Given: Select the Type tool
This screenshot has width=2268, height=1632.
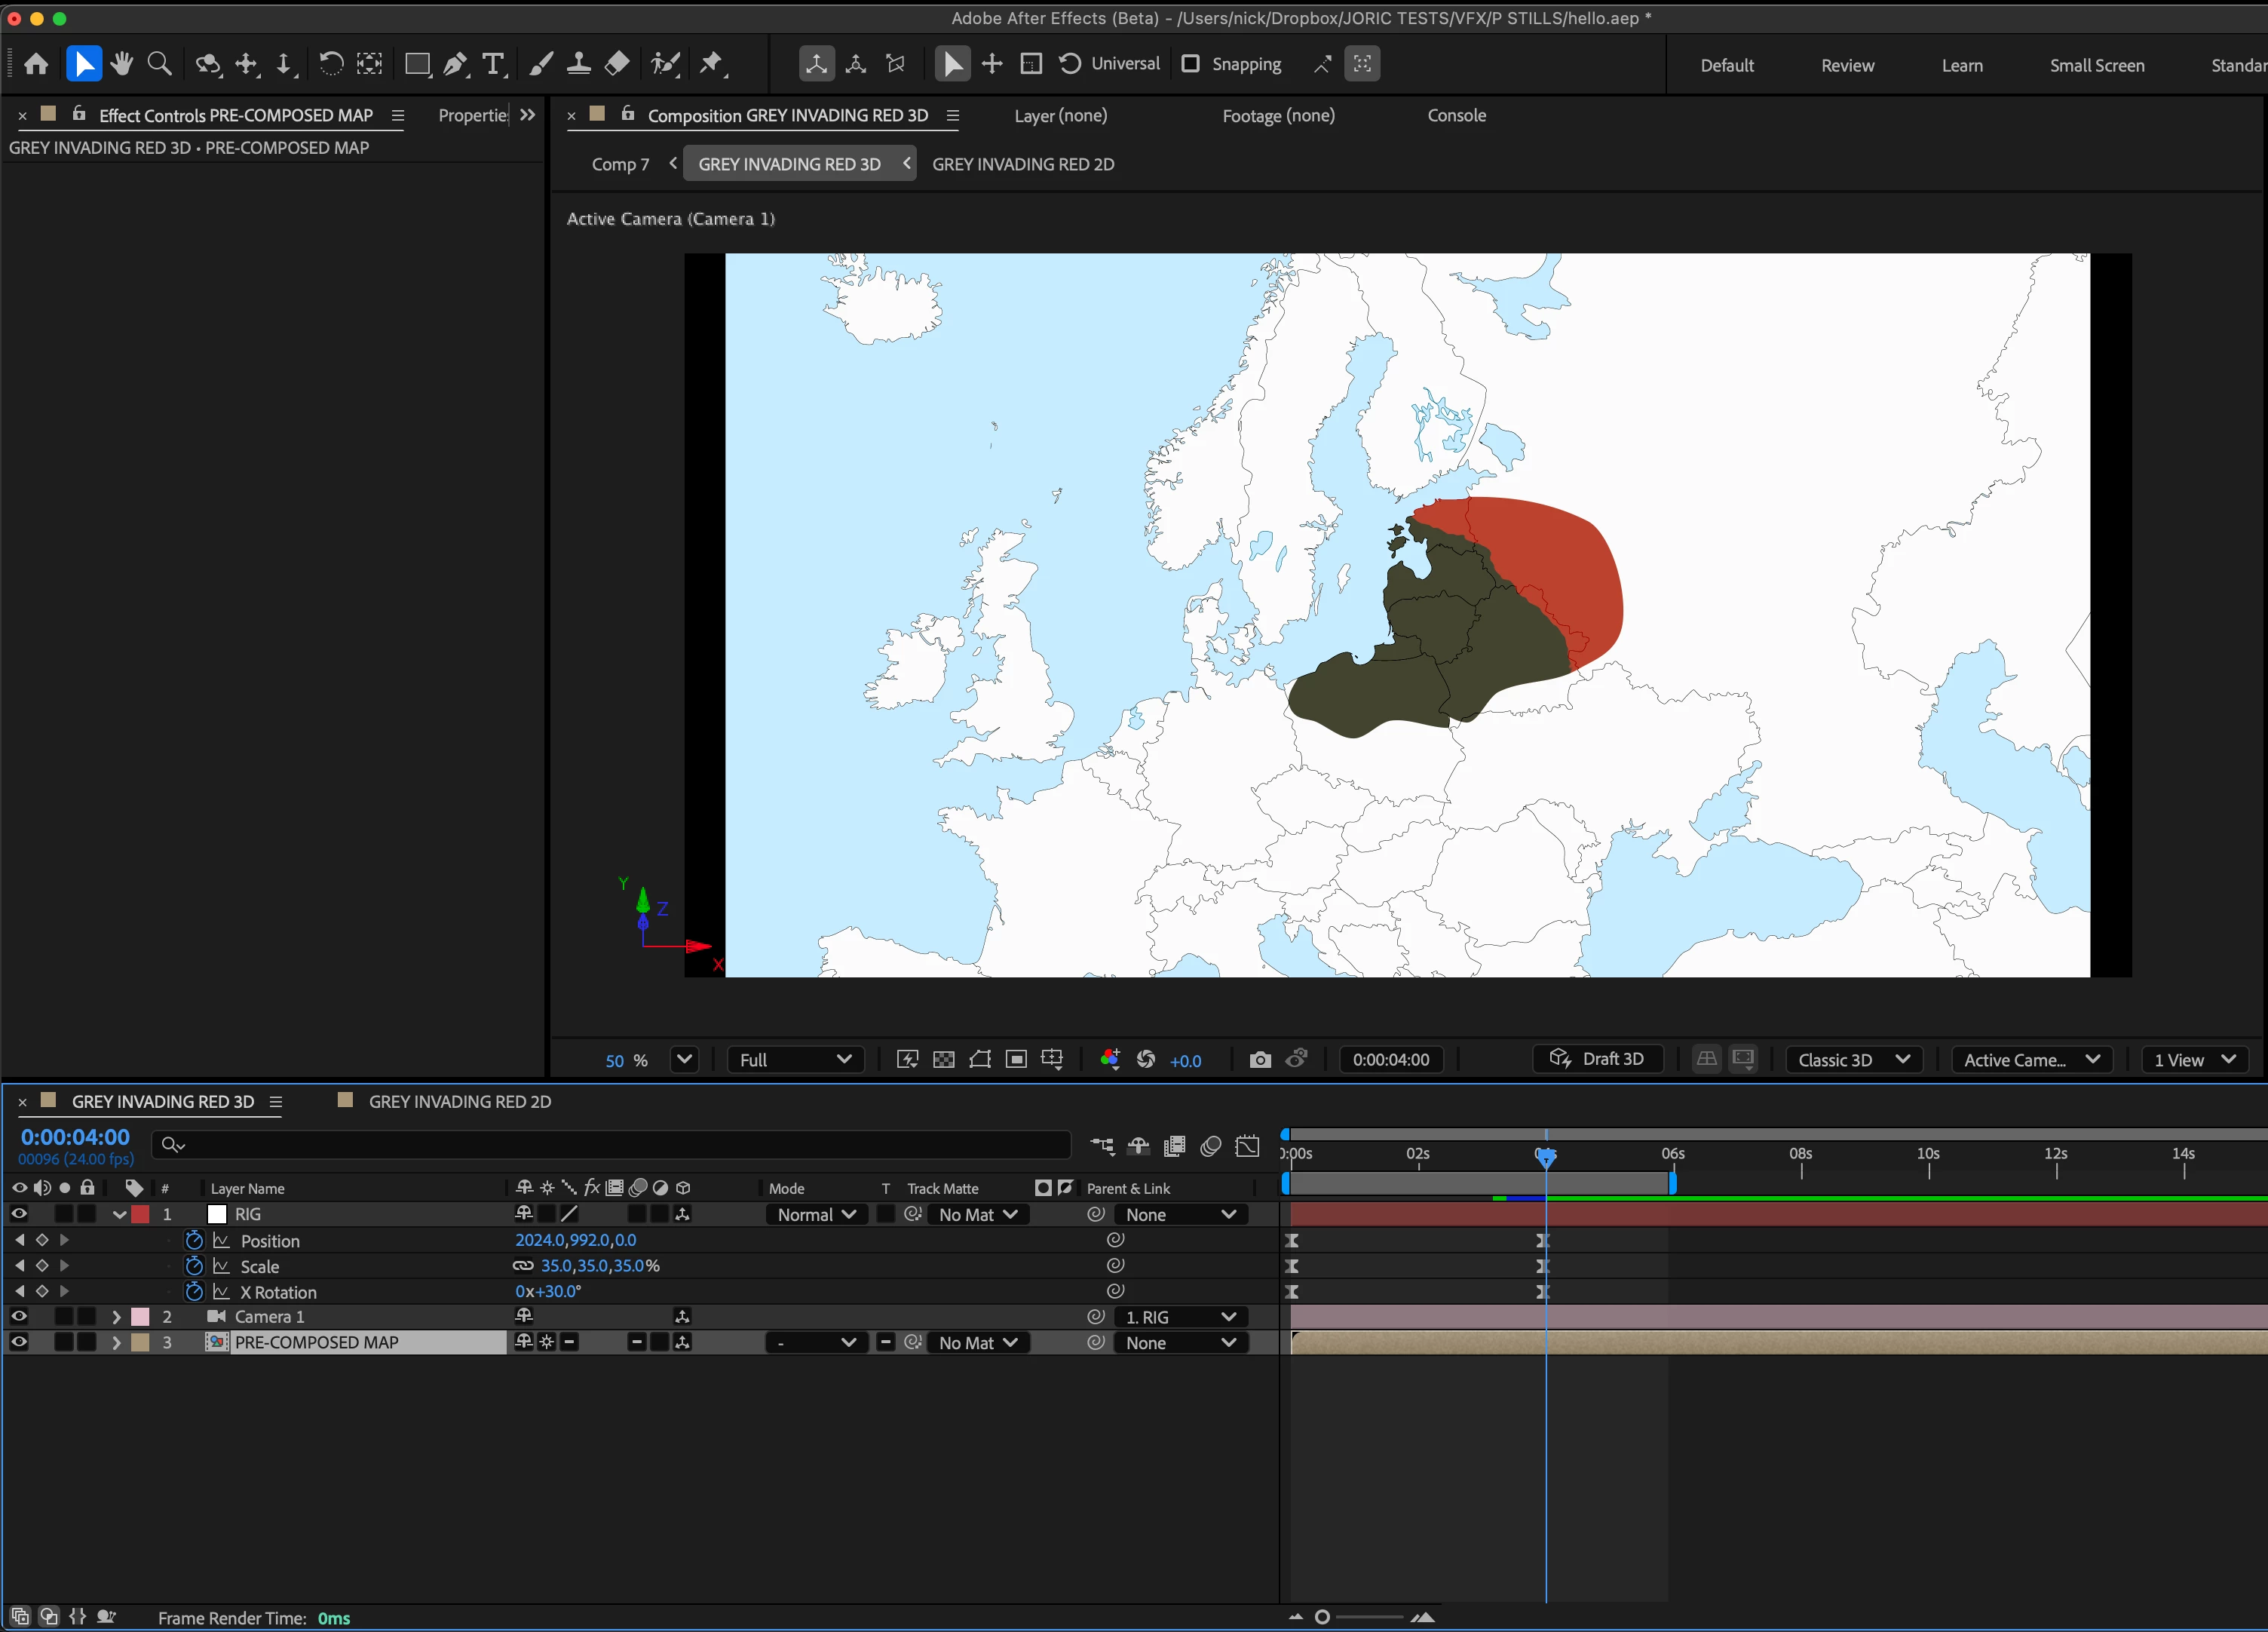Looking at the screenshot, I should [492, 65].
